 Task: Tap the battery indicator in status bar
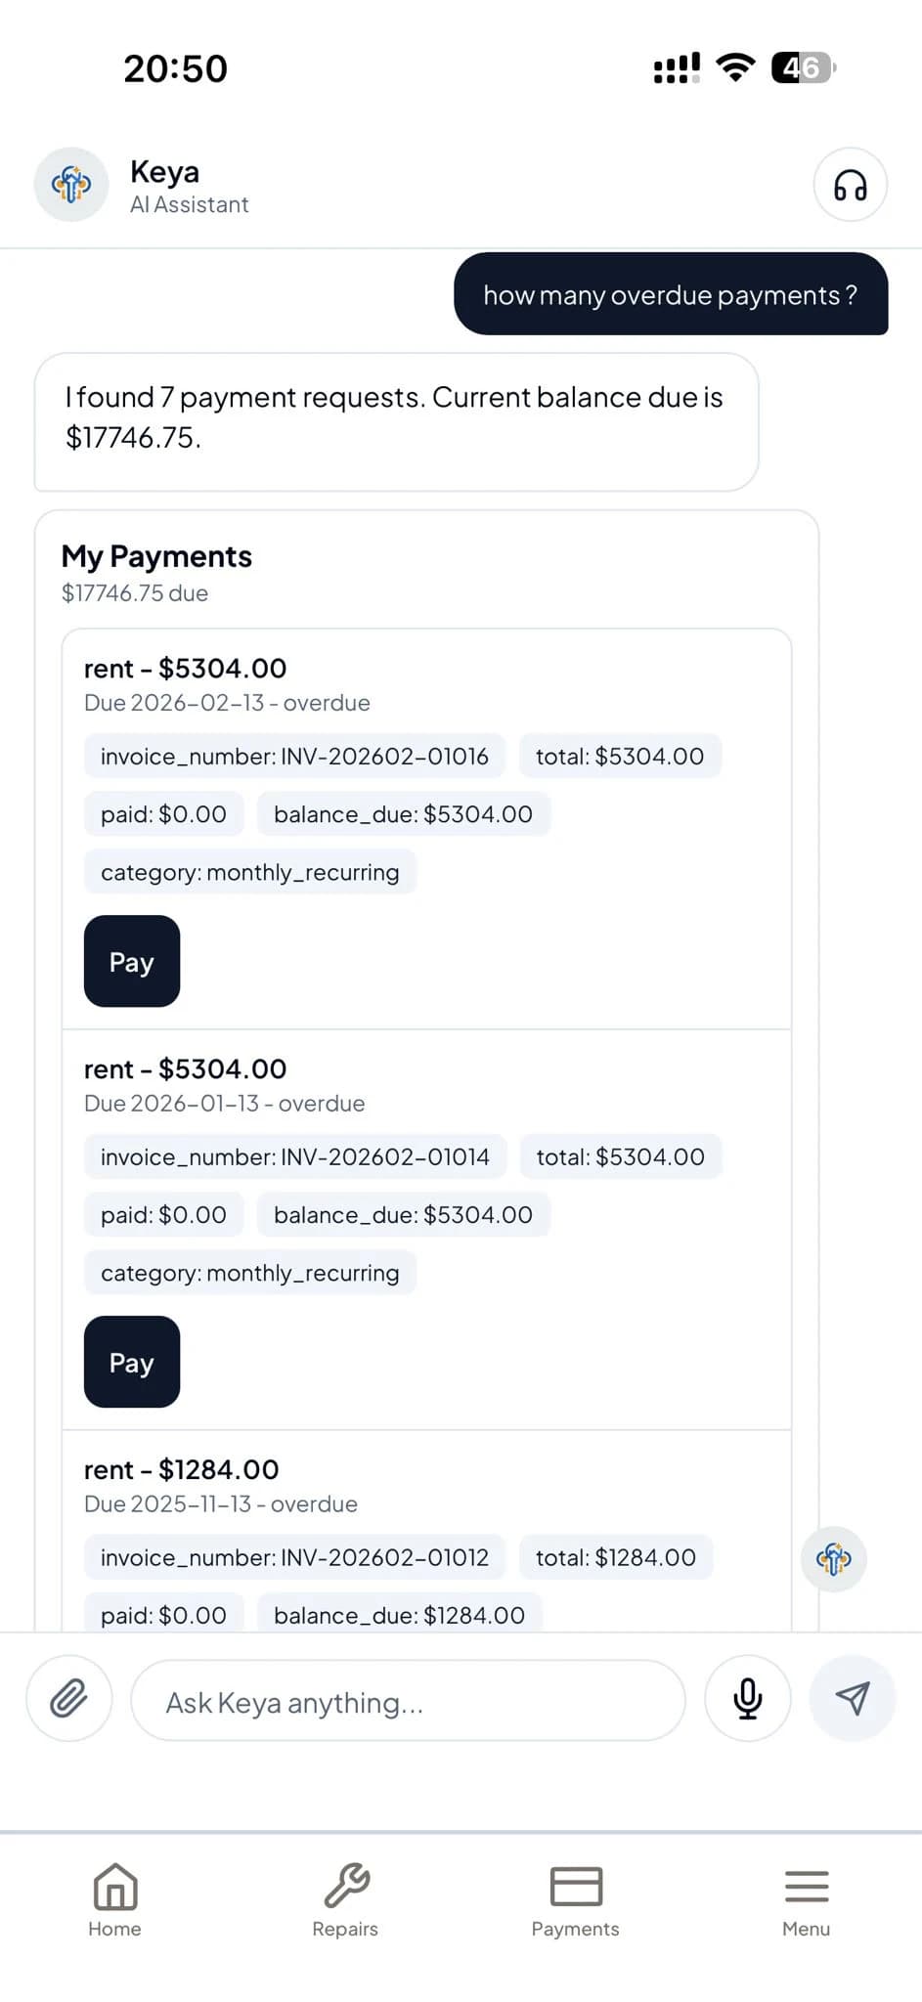(x=804, y=67)
